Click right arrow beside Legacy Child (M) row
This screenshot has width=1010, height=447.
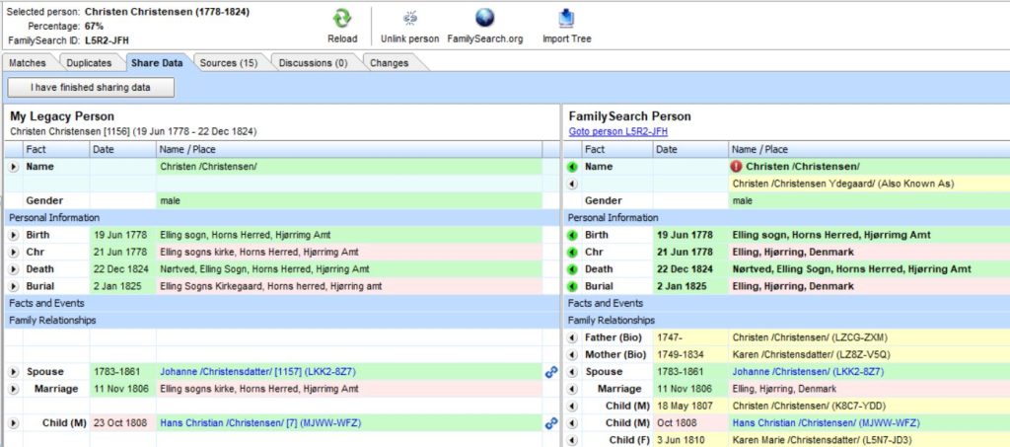[x=14, y=423]
